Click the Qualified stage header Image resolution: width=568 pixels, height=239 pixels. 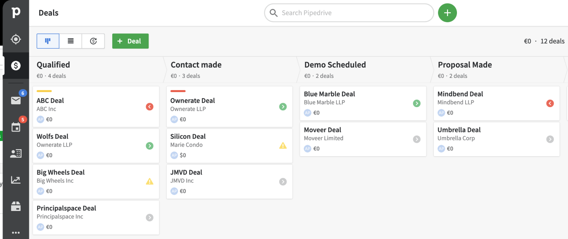click(x=53, y=65)
